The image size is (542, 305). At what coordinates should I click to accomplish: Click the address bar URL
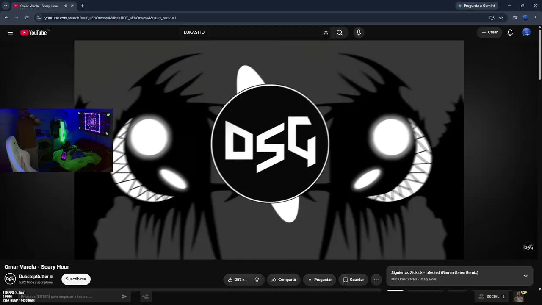coord(111,18)
